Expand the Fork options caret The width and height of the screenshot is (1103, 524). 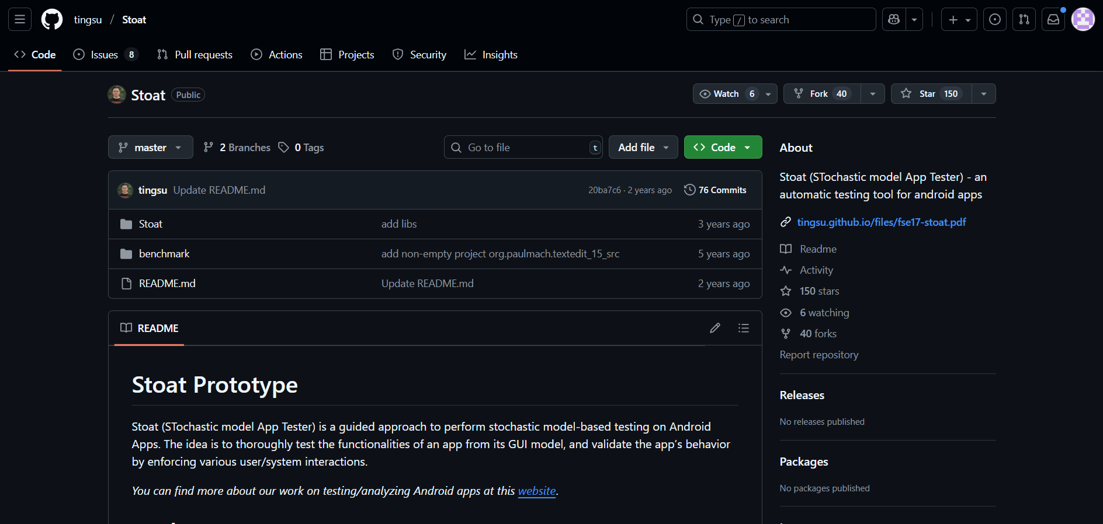point(873,93)
